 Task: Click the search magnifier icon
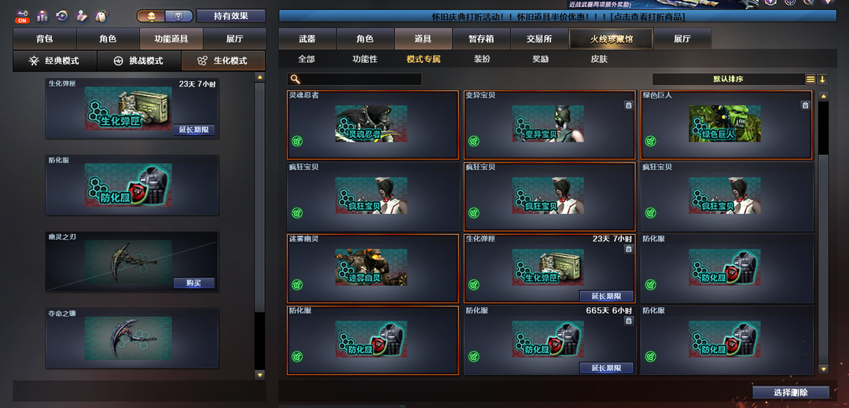point(295,79)
